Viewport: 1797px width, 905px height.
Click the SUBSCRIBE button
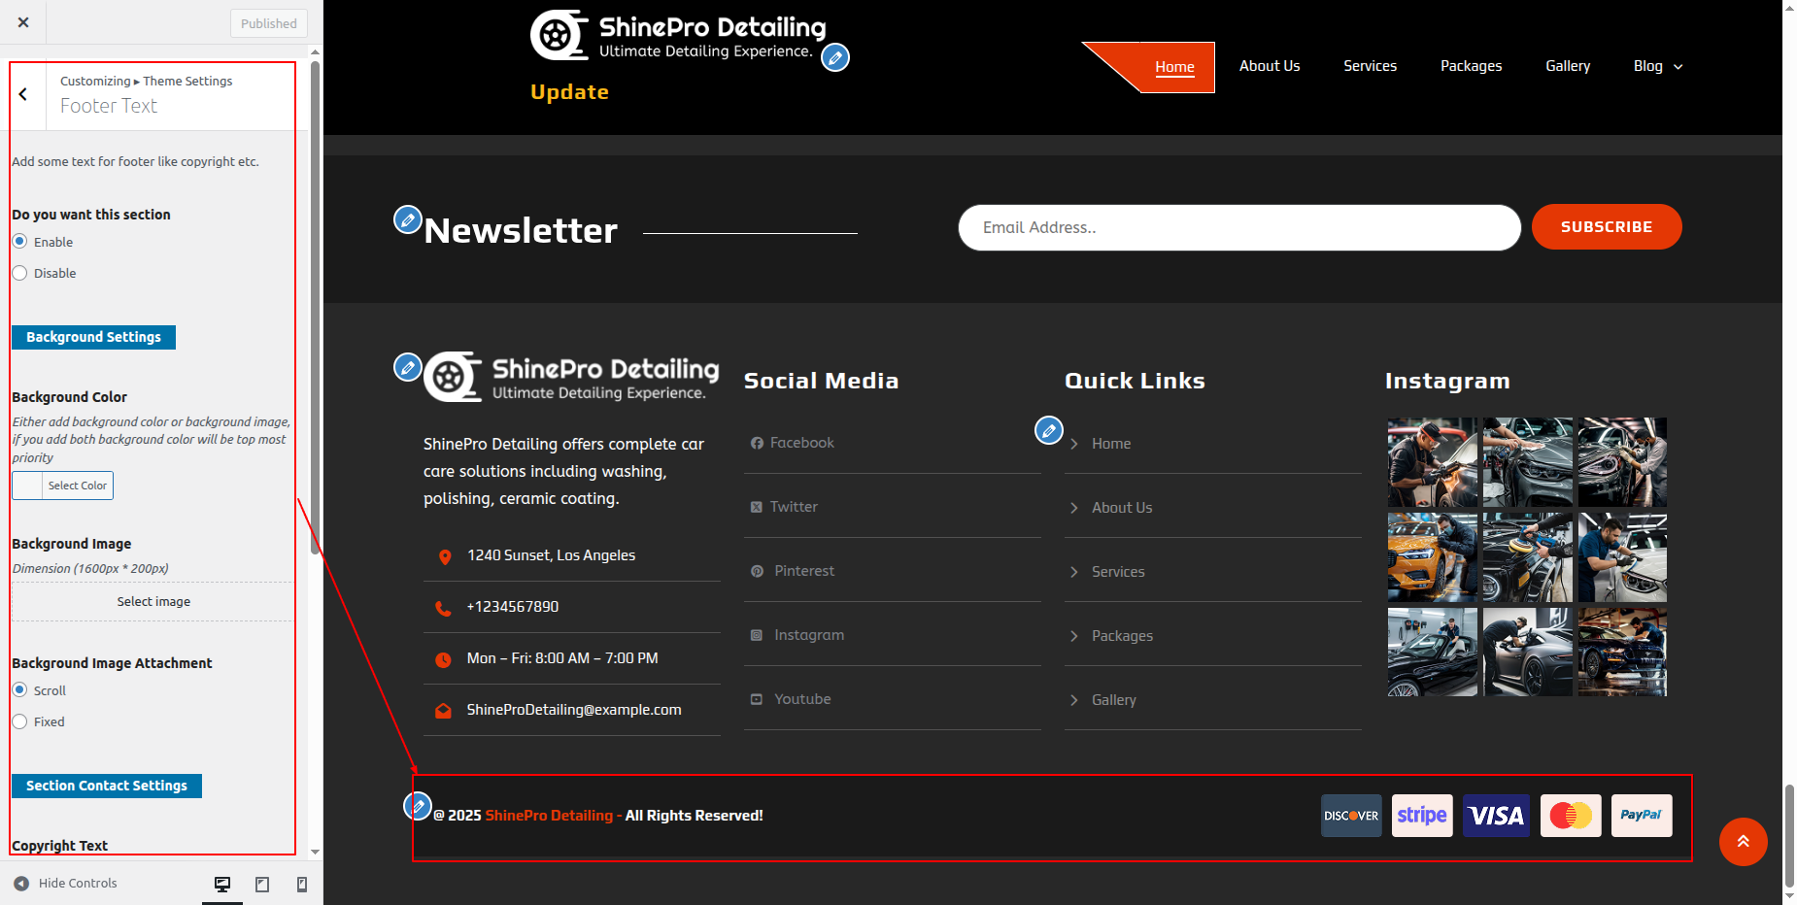1606,227
